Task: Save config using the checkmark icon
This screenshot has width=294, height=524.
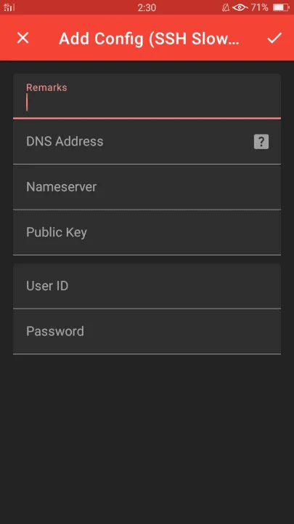Action: (x=274, y=38)
